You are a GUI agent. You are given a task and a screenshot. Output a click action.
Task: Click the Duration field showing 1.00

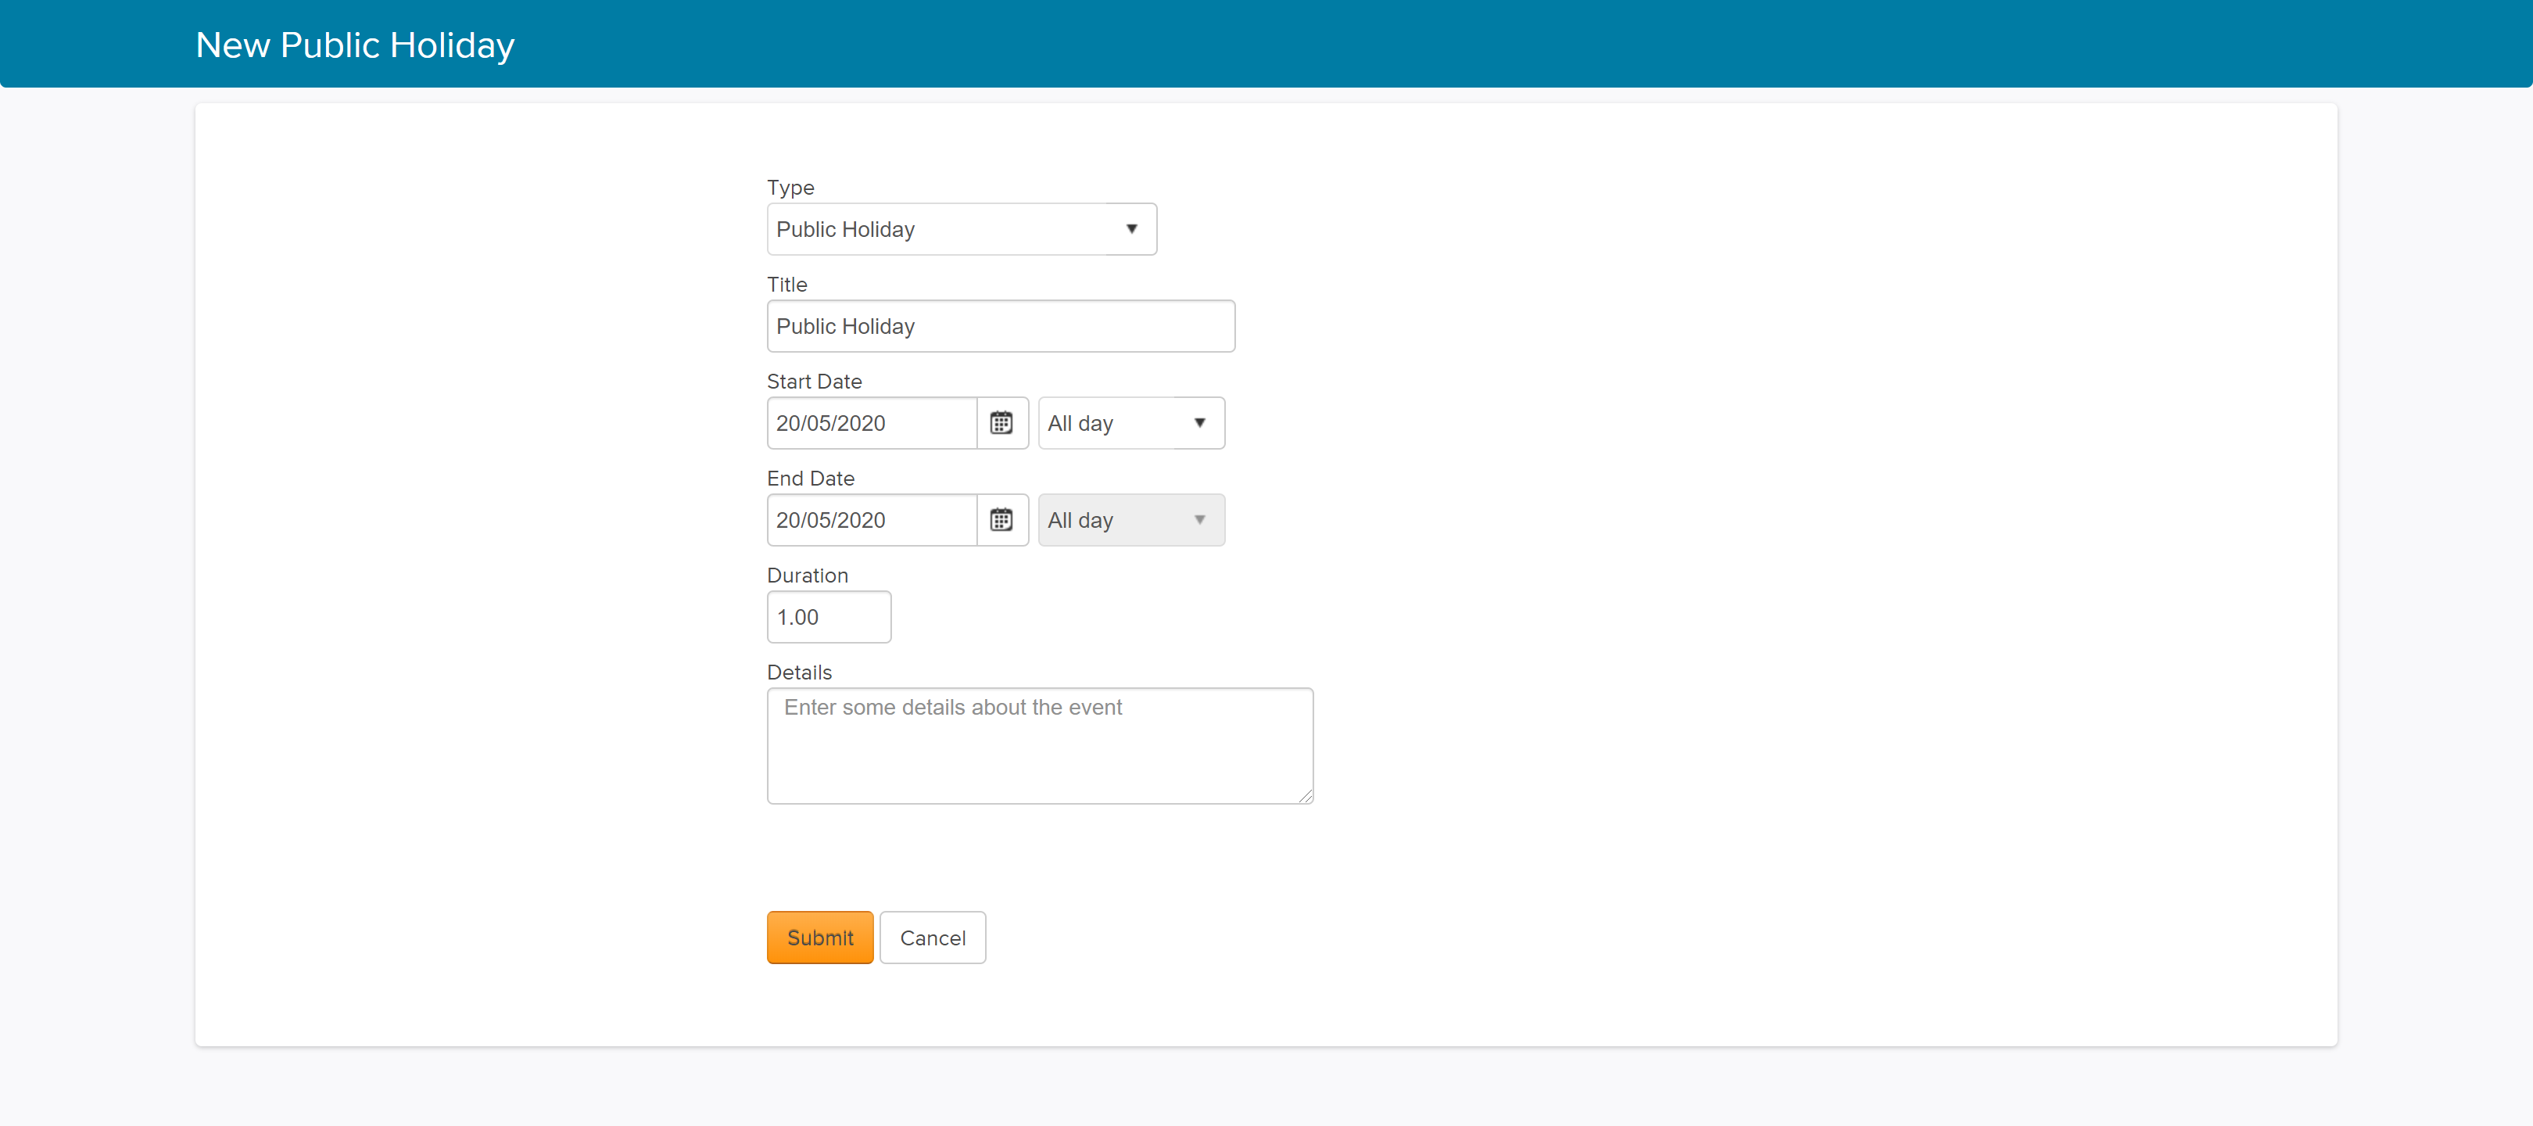point(829,618)
